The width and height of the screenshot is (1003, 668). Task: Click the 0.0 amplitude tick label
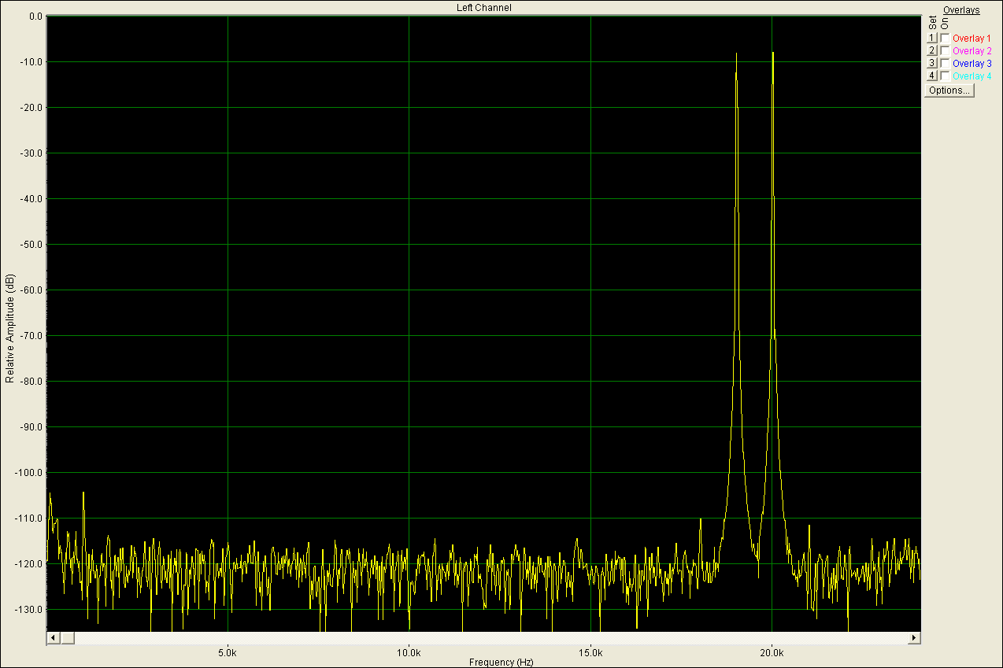click(x=35, y=17)
